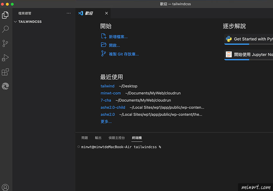The height and width of the screenshot is (191, 273).
Task: Click the 開始 heading on the welcome page
Action: (x=106, y=26)
